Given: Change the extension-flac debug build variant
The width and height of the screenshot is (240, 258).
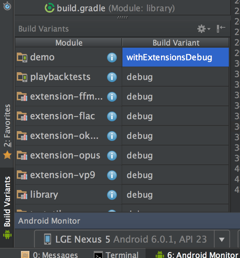Looking at the screenshot, I should (x=175, y=116).
